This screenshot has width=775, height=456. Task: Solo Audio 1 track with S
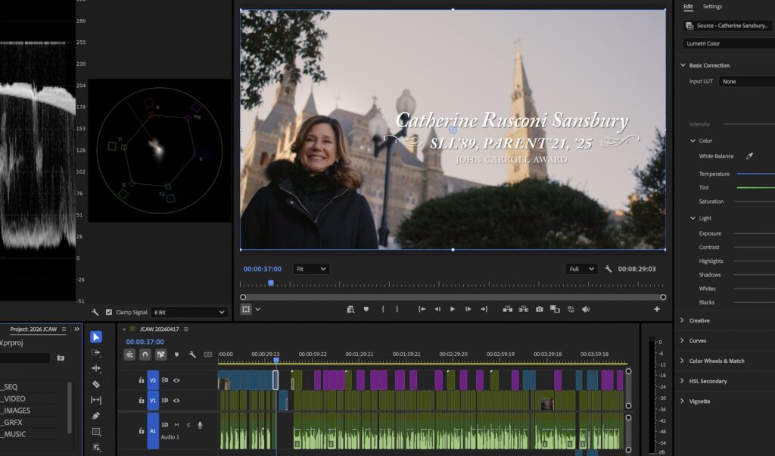[x=188, y=425]
